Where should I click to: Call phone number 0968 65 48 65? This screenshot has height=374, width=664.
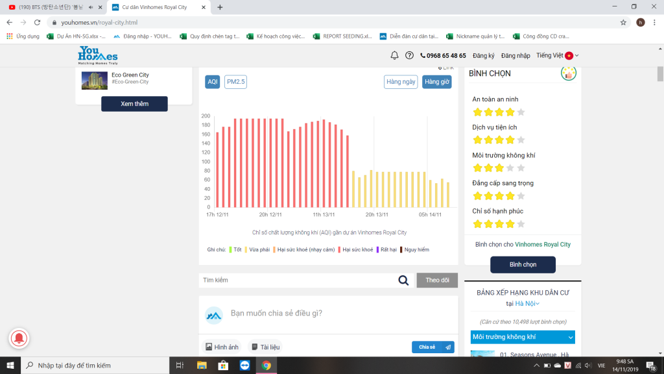443,56
